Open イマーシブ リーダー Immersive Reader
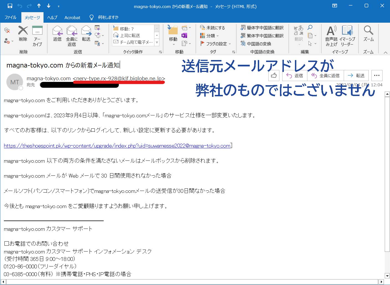Viewport: 390px width, 285px height. [347, 36]
